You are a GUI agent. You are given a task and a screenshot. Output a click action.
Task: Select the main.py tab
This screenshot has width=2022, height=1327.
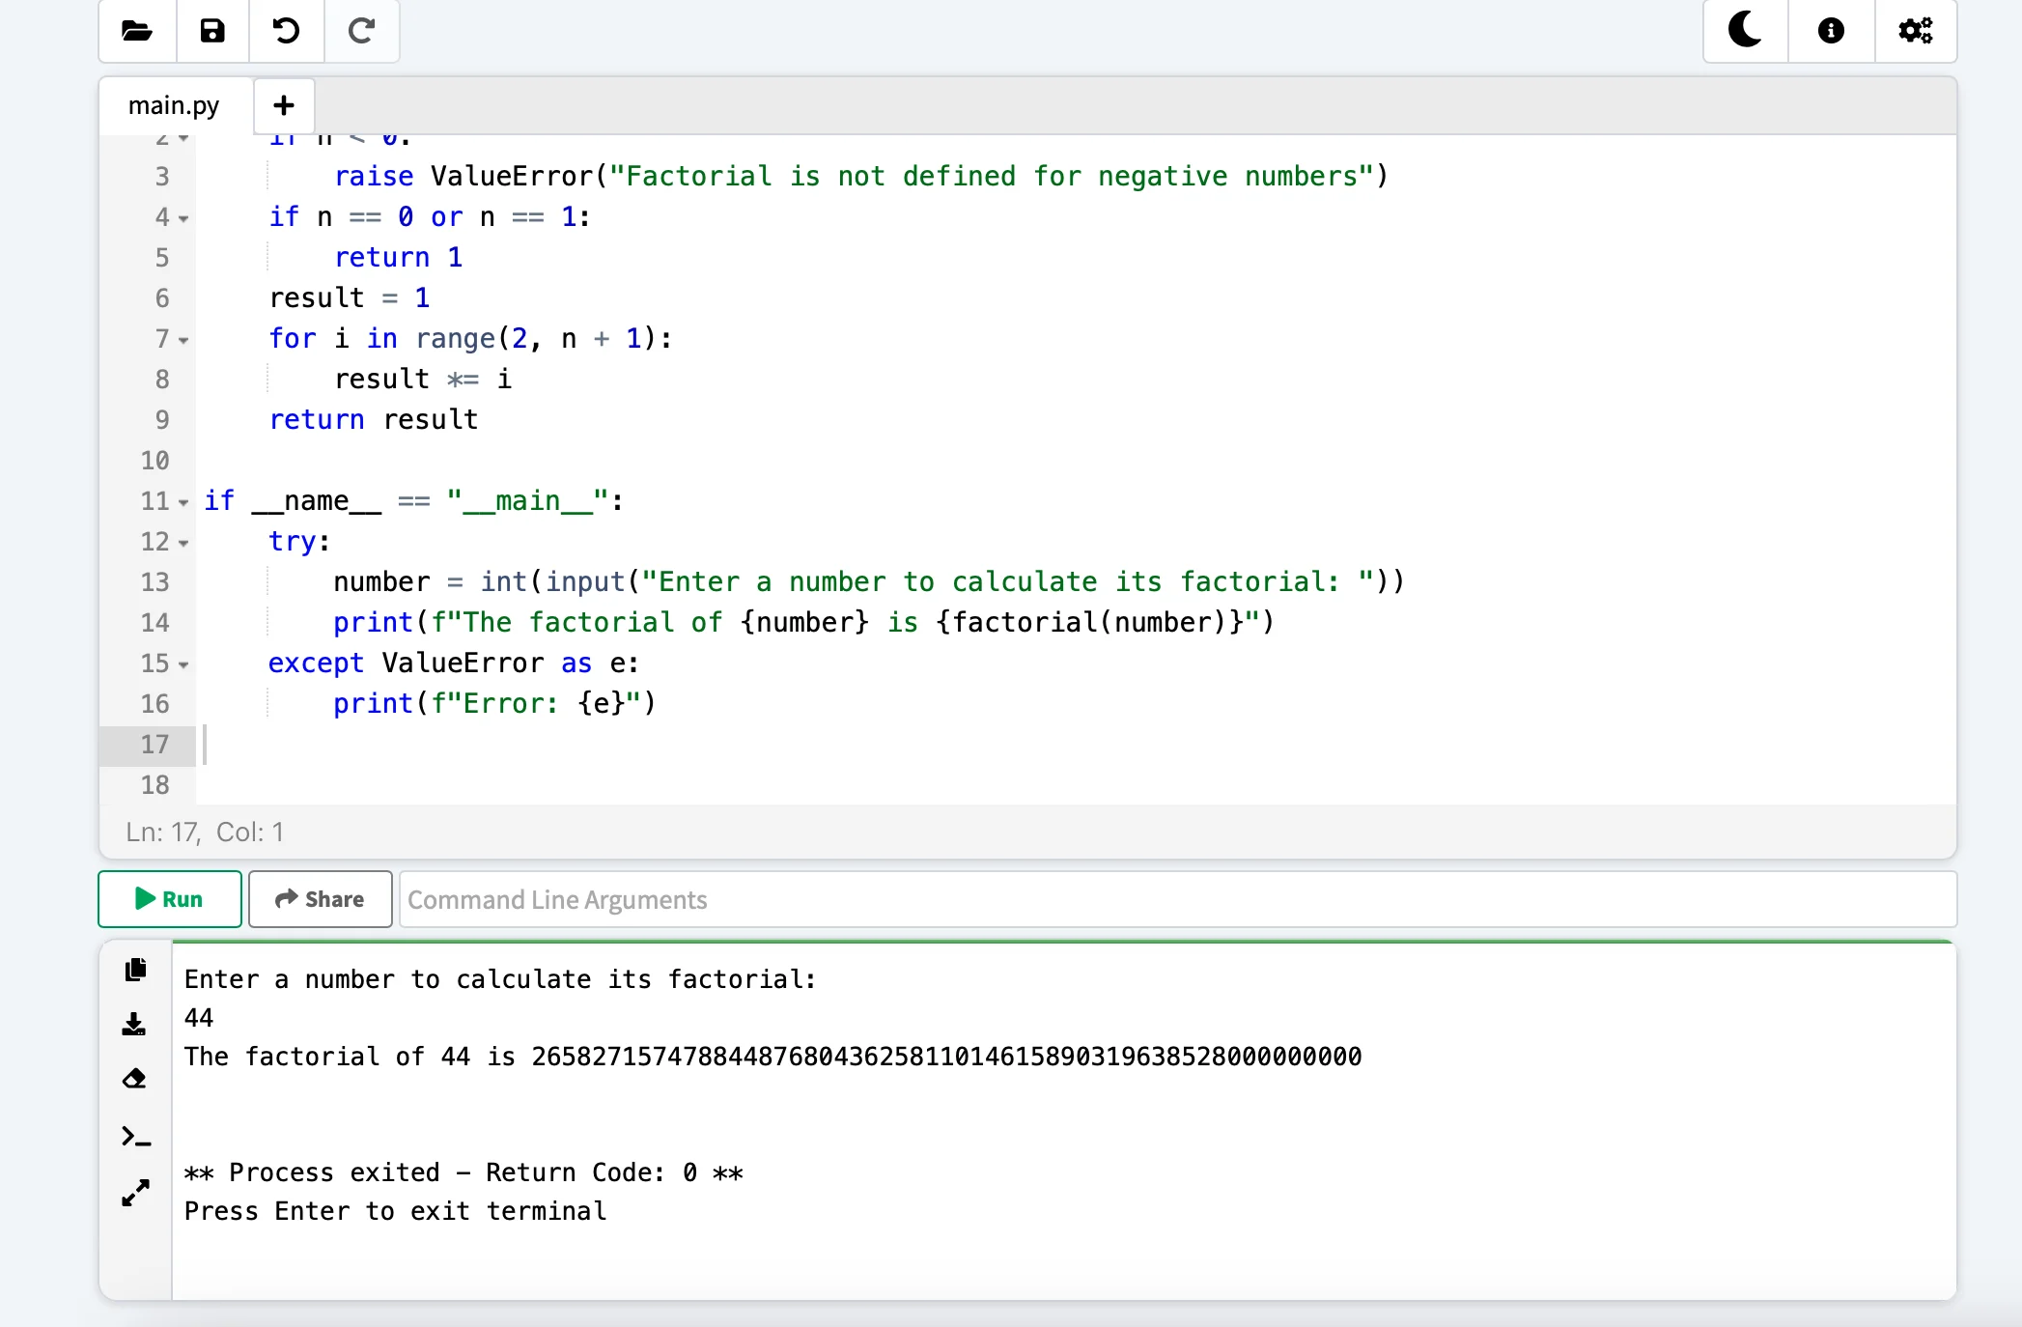coord(174,105)
